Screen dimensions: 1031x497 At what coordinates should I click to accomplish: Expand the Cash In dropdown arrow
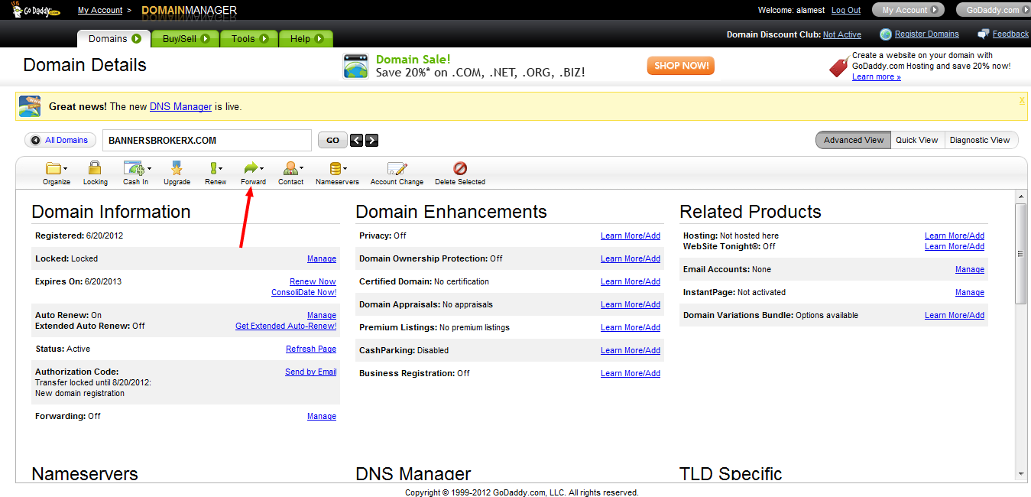point(149,169)
